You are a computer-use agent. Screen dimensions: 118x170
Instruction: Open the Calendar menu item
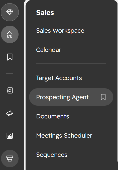point(49,50)
